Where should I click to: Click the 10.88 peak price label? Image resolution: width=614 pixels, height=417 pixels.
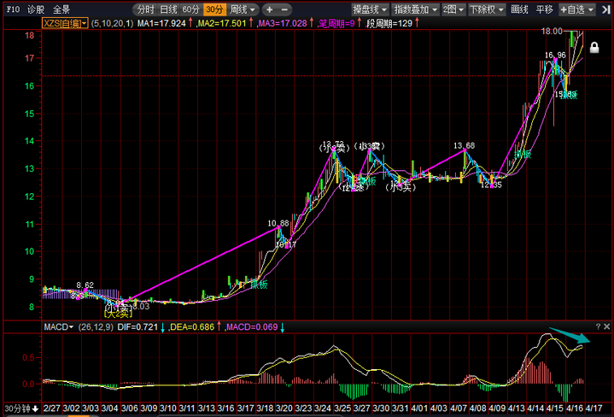tap(278, 223)
